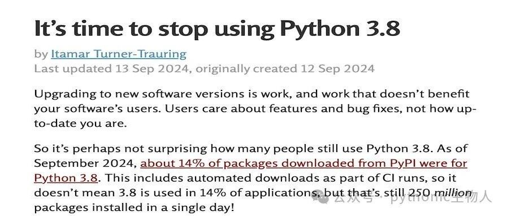
Task: Click the "pythonic生物人" watermark text
Action: 441,197
